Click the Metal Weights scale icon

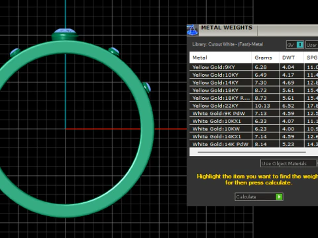(x=192, y=30)
